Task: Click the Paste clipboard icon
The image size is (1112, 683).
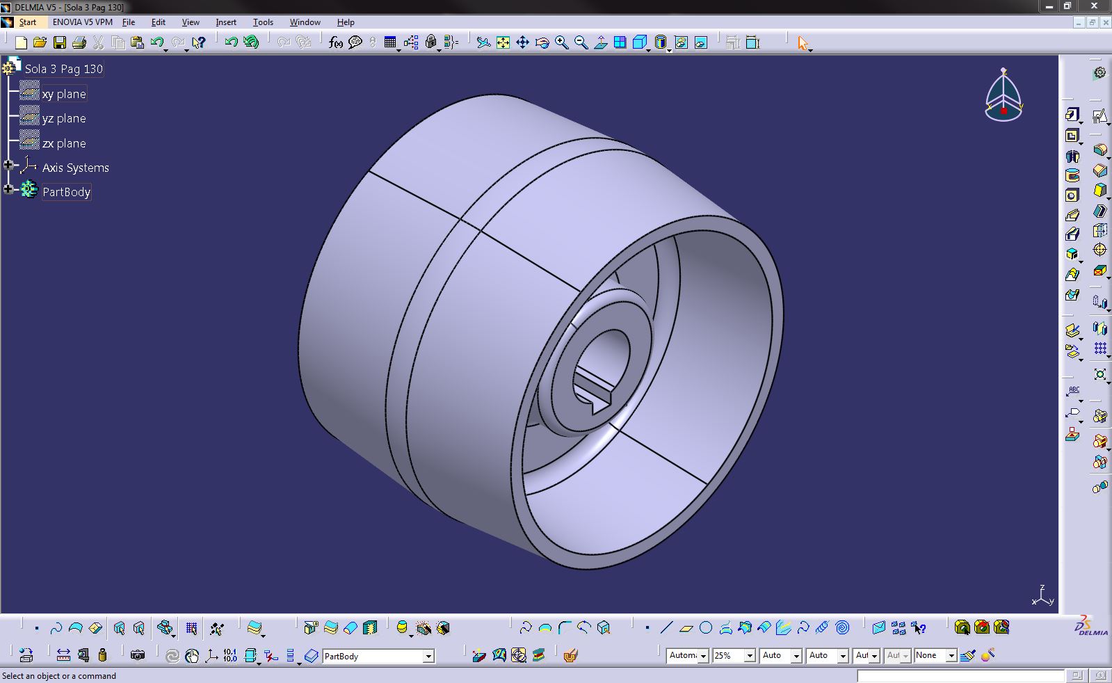Action: point(137,42)
